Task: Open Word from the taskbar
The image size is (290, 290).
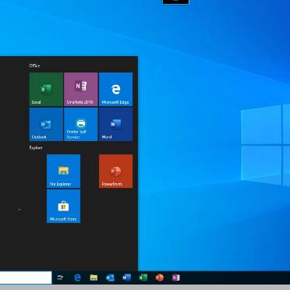Action: click(127, 278)
